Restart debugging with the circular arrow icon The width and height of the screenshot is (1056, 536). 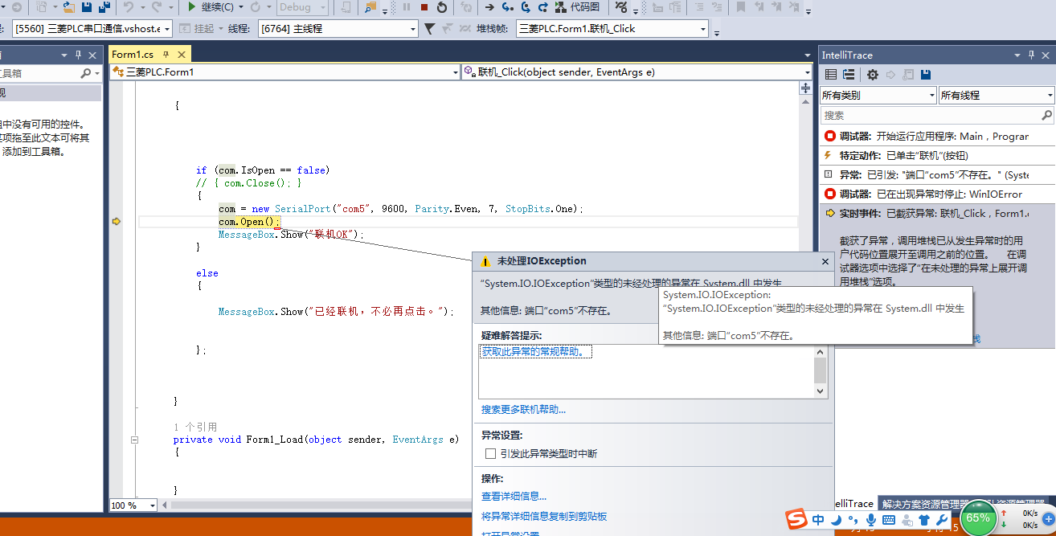[x=442, y=7]
